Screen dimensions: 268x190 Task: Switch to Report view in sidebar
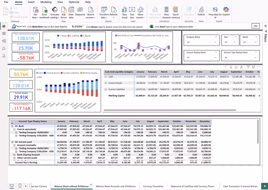[4, 26]
